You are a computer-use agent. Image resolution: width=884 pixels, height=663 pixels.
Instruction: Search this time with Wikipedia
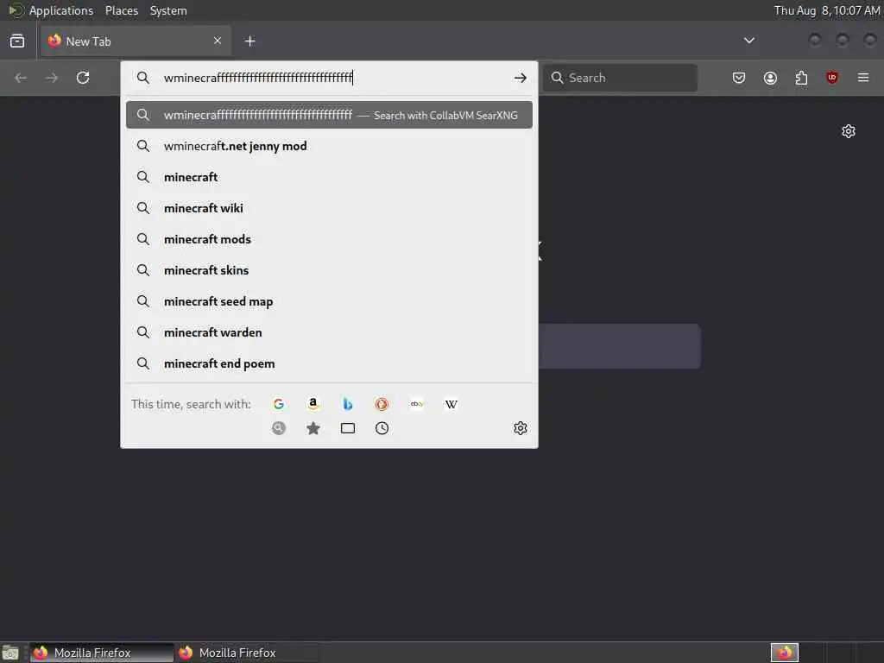[x=451, y=404]
